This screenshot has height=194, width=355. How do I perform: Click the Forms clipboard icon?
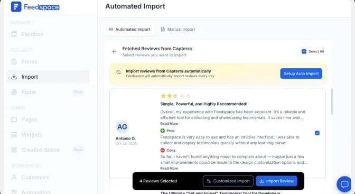(x=14, y=61)
